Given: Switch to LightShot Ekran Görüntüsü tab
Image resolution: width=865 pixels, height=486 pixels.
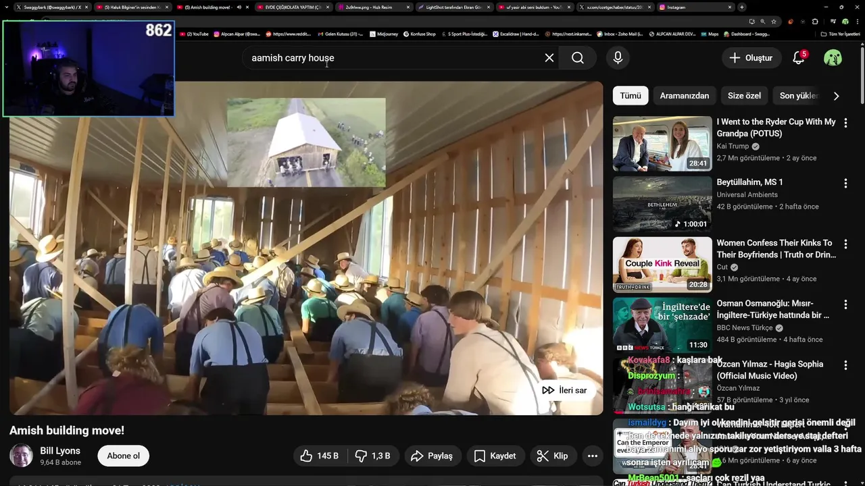Looking at the screenshot, I should [453, 7].
